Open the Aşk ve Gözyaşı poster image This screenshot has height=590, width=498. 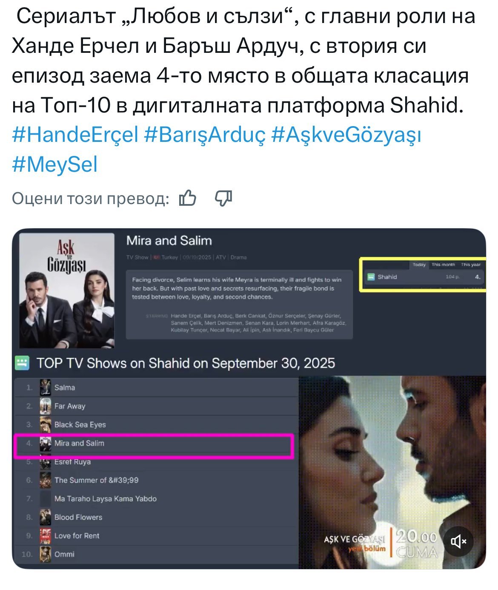click(x=67, y=290)
